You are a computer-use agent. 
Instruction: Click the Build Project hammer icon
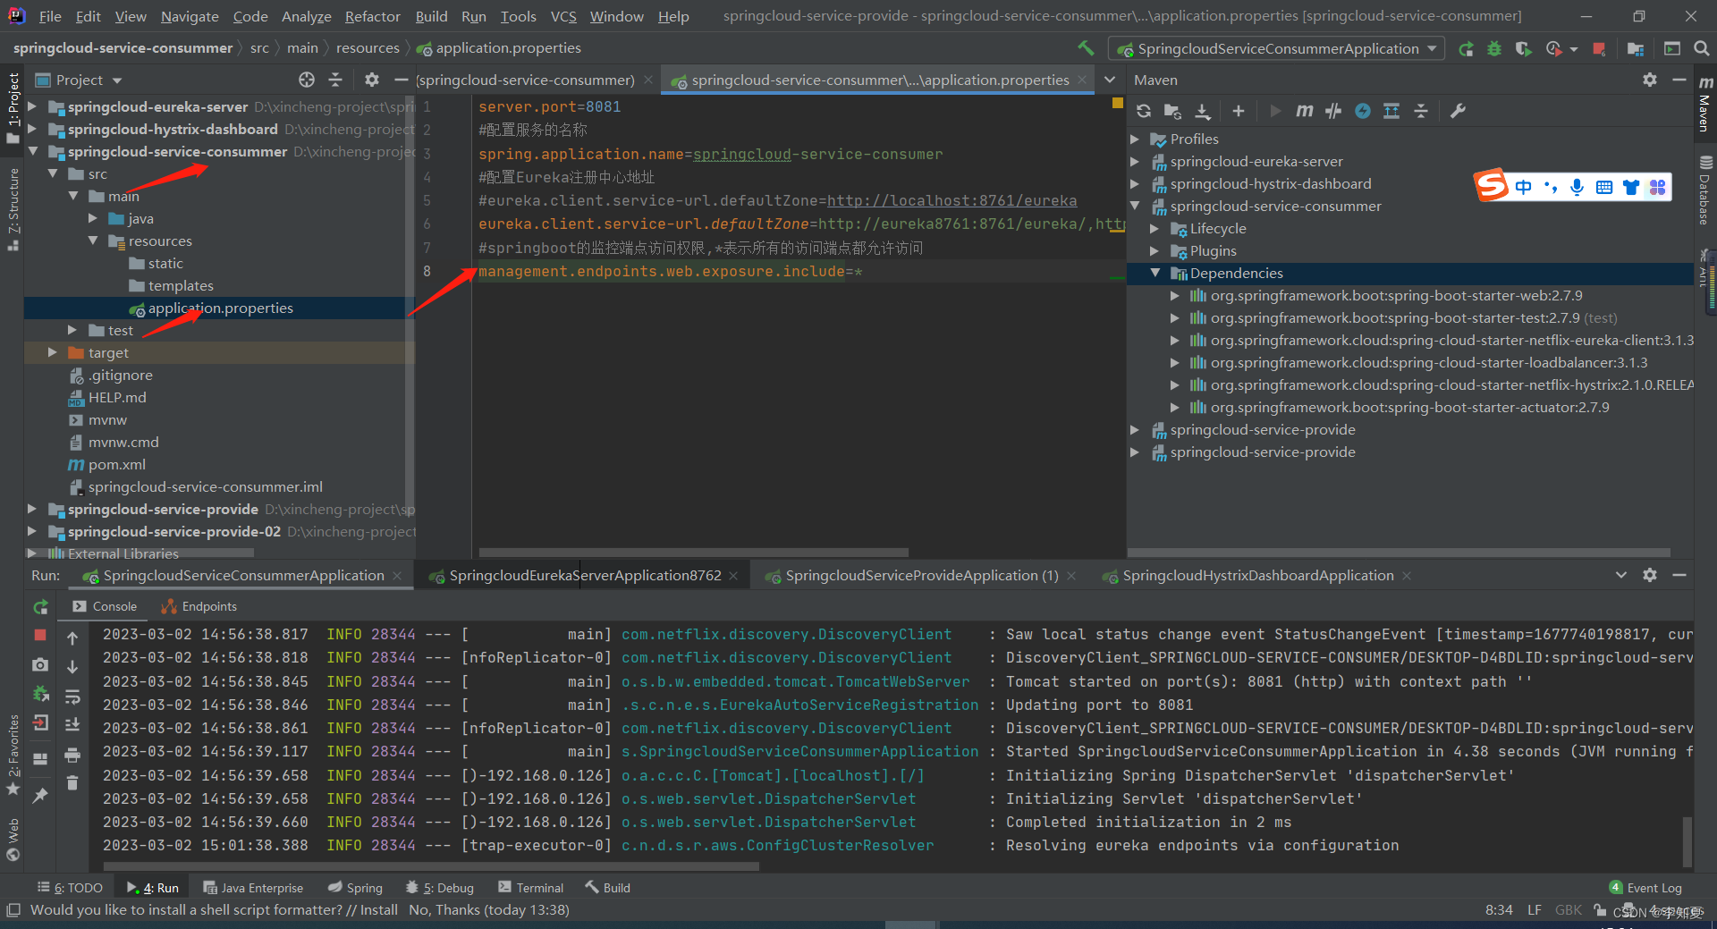1086,48
